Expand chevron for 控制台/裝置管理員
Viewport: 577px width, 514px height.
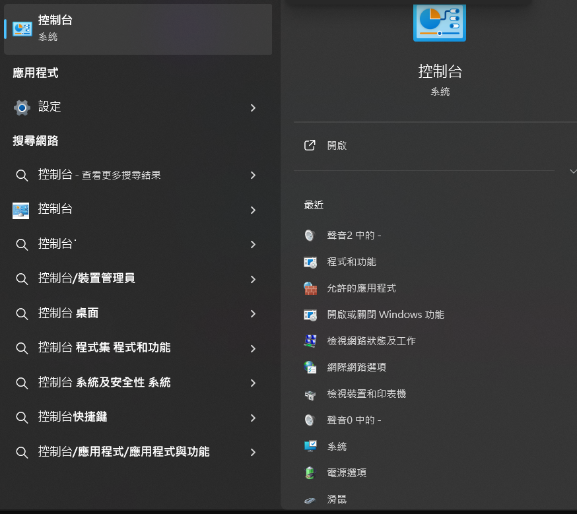(253, 279)
